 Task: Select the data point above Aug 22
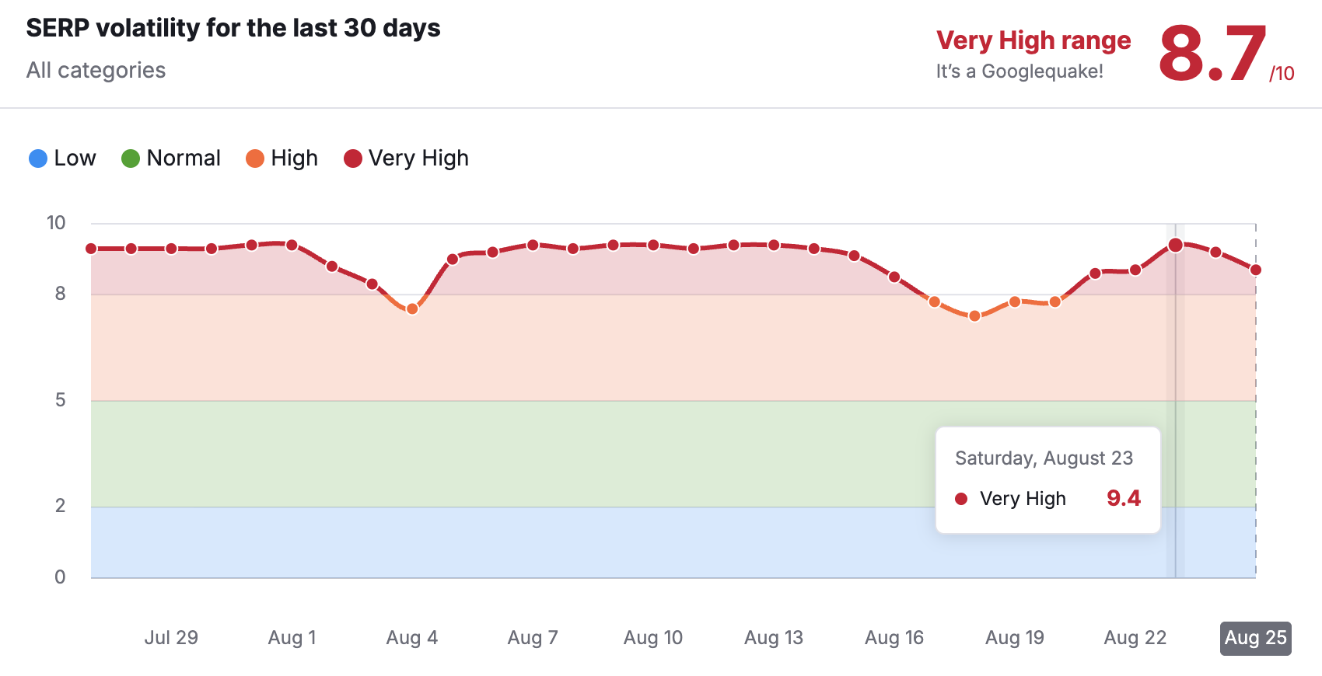point(1135,270)
